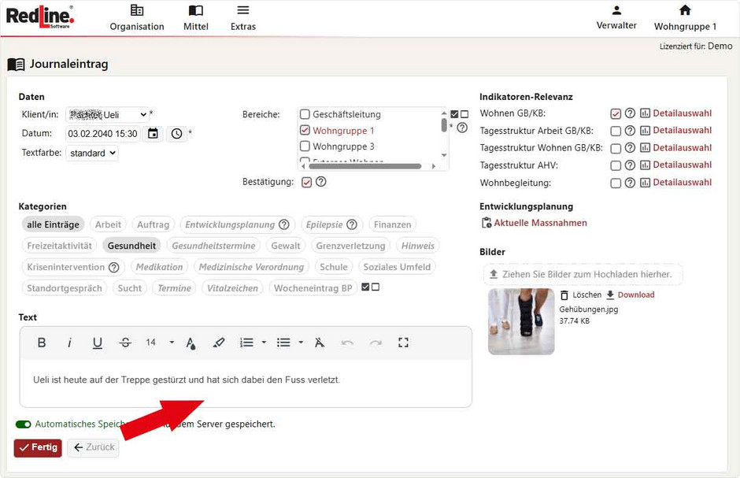Expand the Textfarbe standard dropdown
Screen dimensions: 740x478
pyautogui.click(x=92, y=154)
